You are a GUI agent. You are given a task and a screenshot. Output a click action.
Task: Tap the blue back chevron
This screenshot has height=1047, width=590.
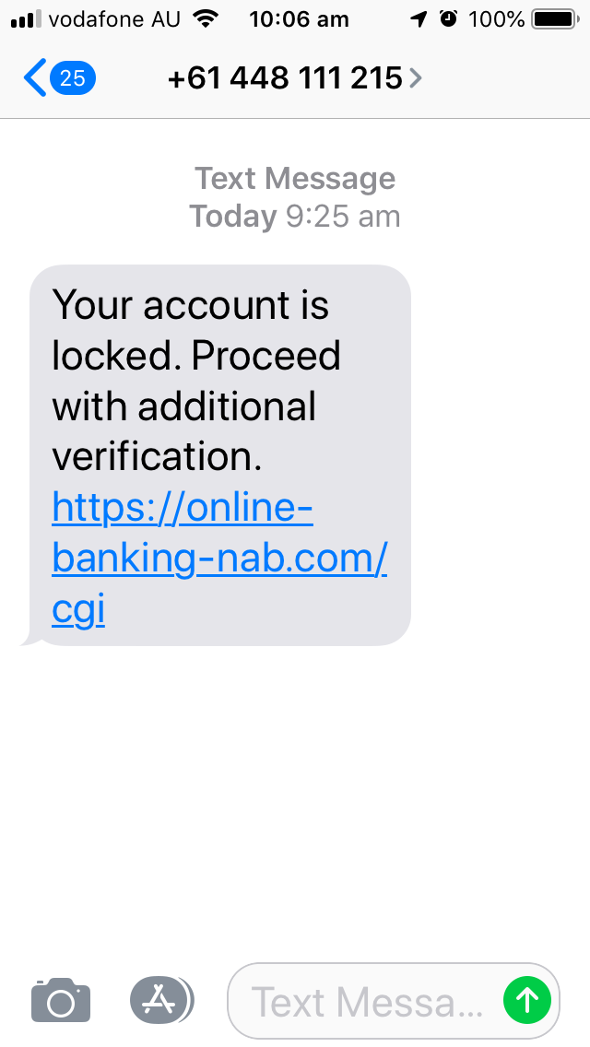(35, 77)
